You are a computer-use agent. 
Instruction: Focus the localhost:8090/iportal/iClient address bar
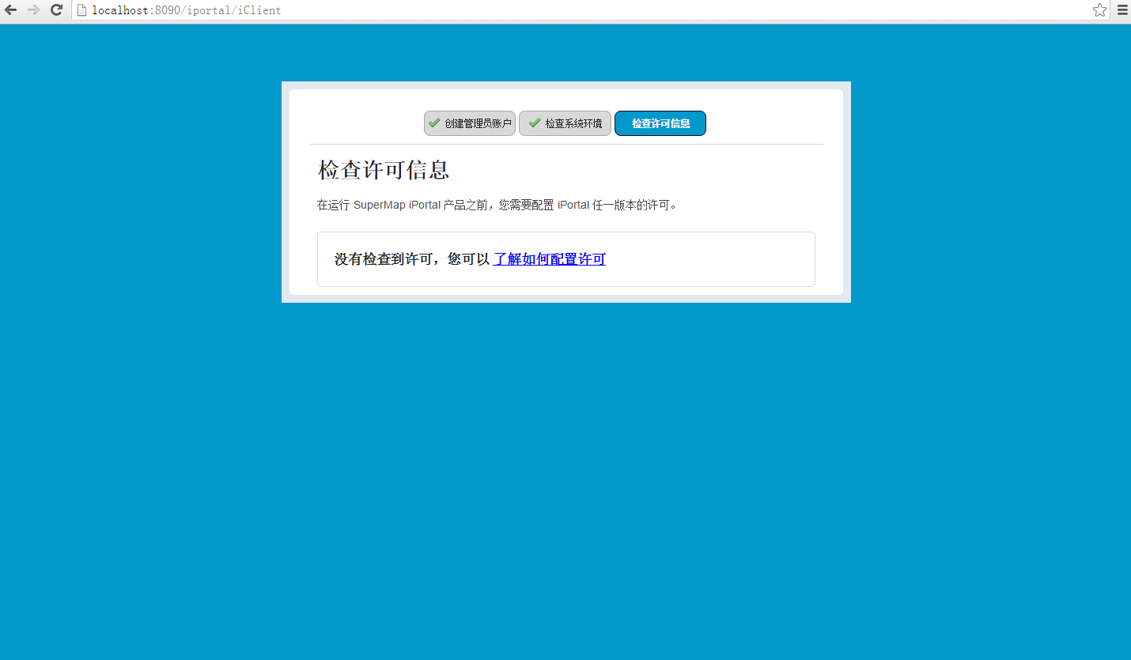589,10
